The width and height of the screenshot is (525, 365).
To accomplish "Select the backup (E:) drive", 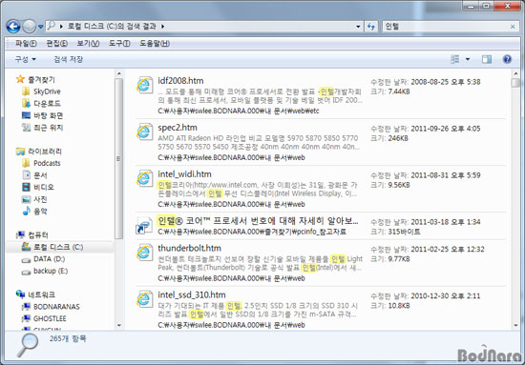I will [x=45, y=271].
